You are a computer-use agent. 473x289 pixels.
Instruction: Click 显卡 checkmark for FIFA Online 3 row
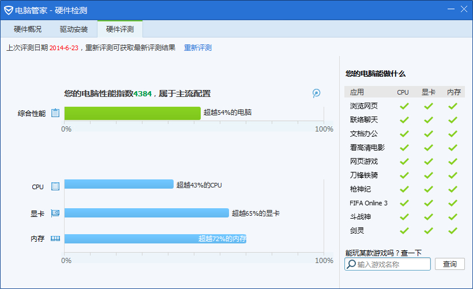[x=429, y=203]
